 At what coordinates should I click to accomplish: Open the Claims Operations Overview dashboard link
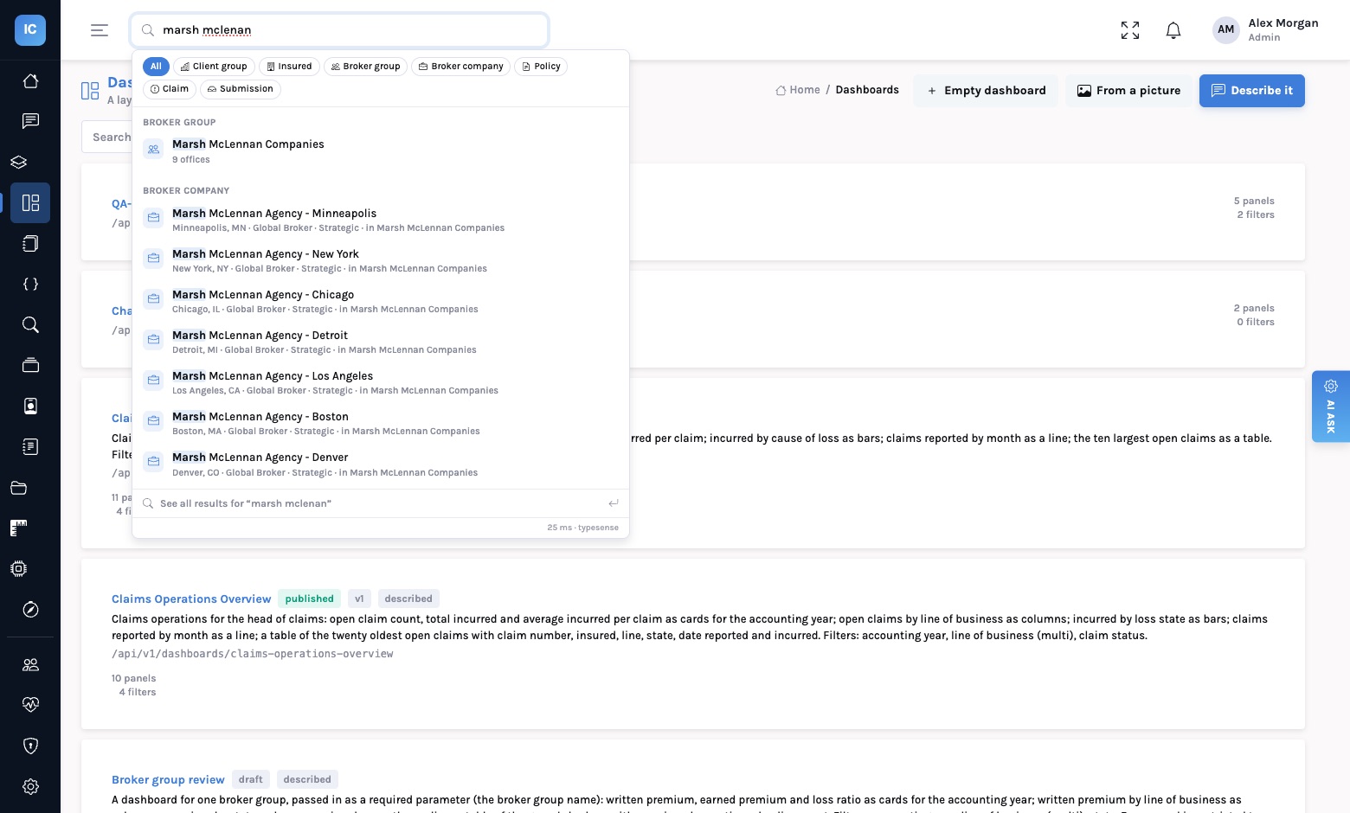pos(191,599)
